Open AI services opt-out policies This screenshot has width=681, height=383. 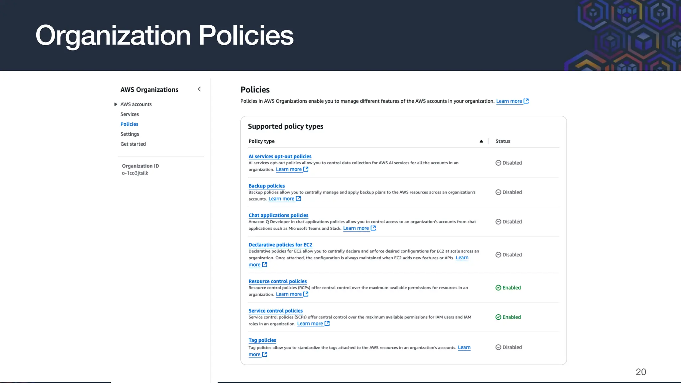point(280,156)
